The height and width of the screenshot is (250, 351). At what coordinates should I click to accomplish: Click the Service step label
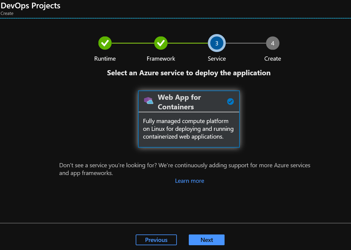(217, 59)
